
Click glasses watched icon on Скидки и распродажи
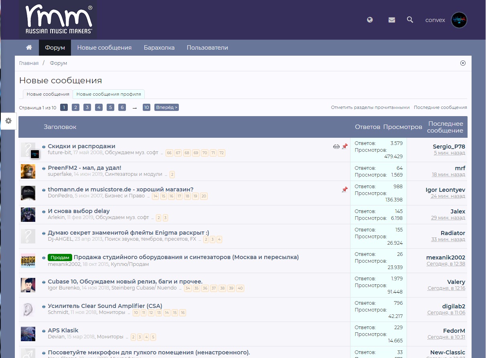[x=336, y=147]
